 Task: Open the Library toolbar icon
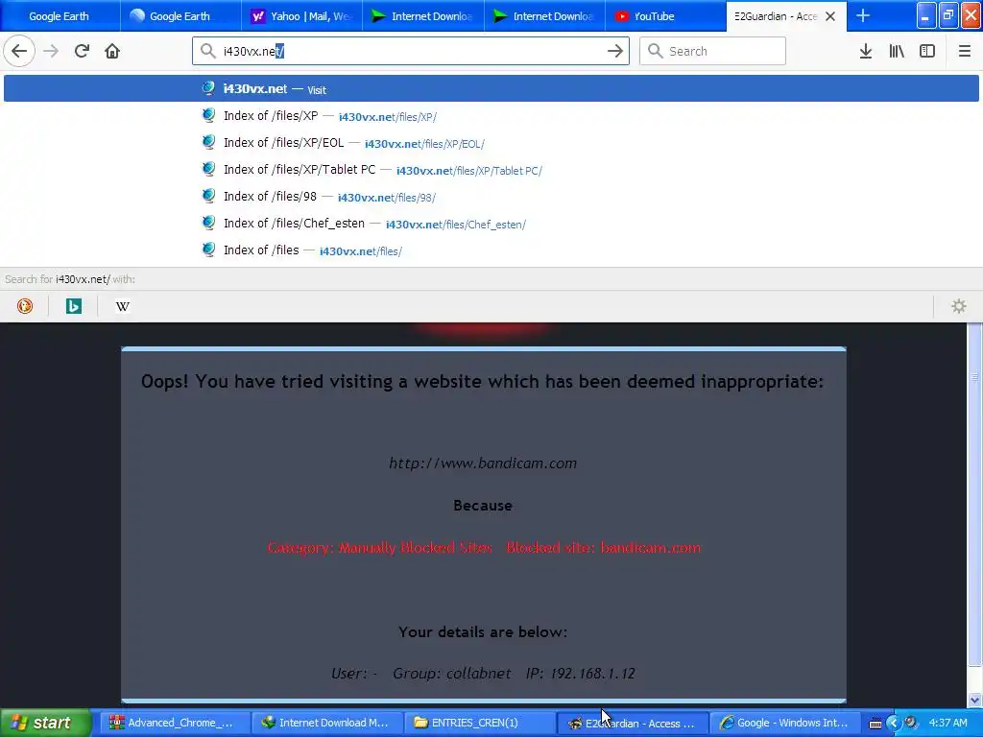click(x=897, y=51)
